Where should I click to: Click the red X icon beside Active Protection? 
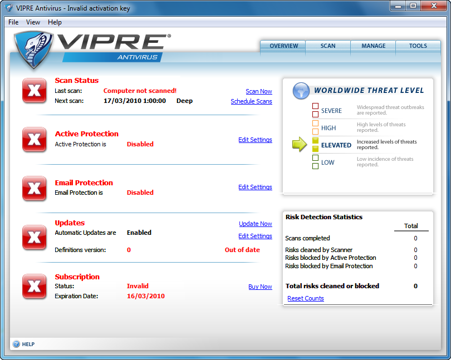34,140
